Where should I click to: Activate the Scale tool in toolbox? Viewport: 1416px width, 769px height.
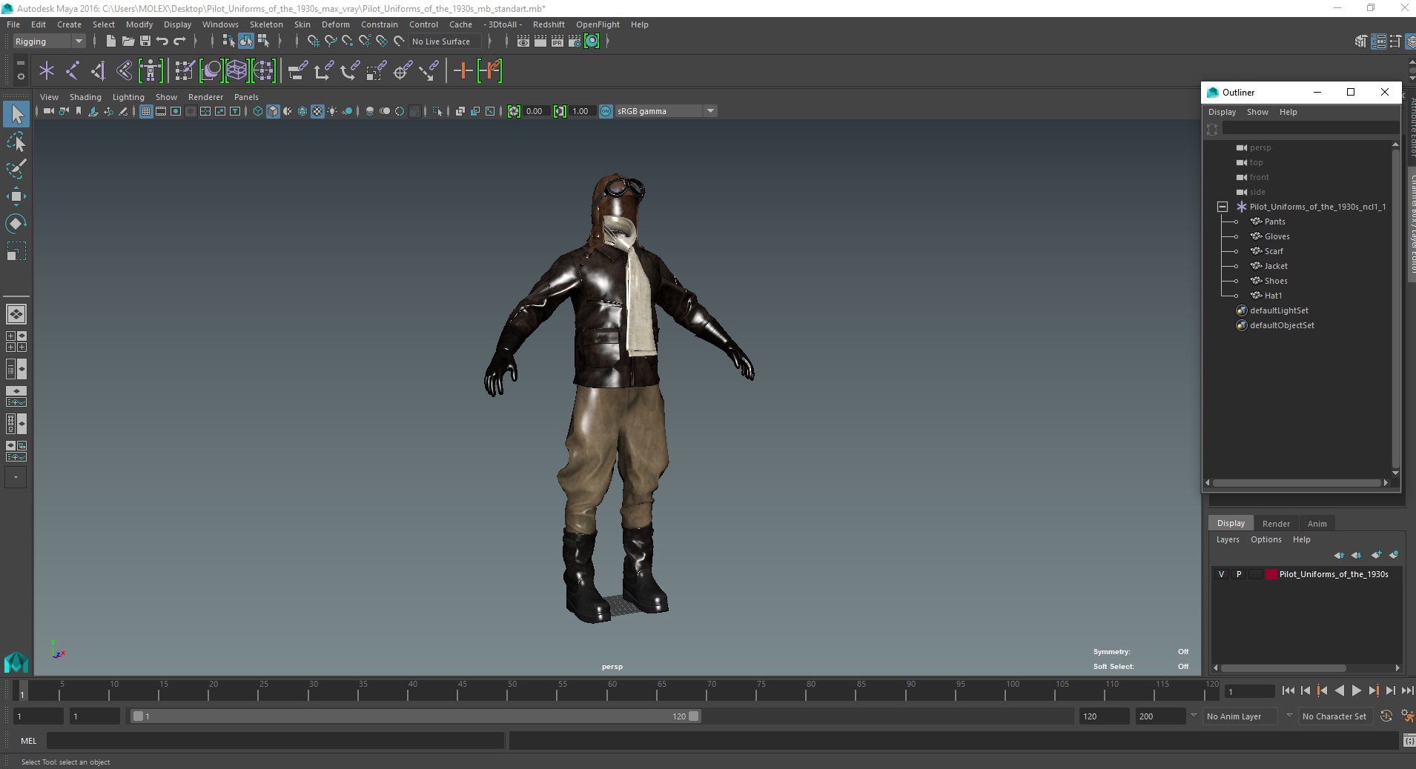(16, 251)
